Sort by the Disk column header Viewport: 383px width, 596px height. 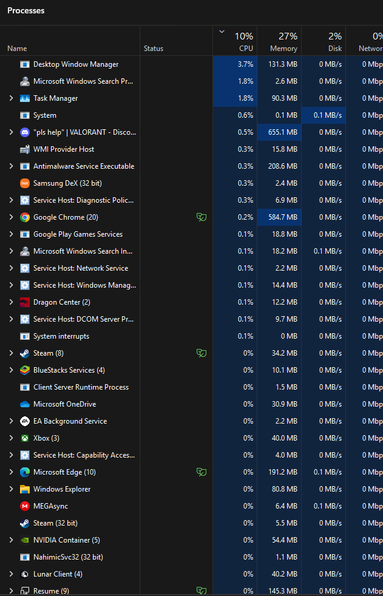tap(324, 41)
